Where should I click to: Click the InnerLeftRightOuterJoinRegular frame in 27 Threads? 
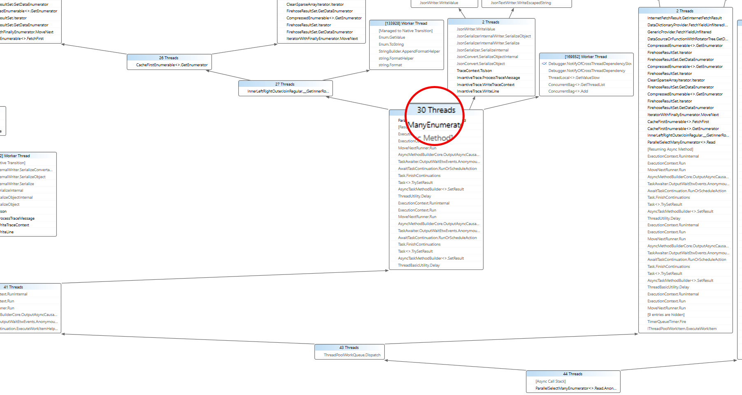tap(287, 91)
